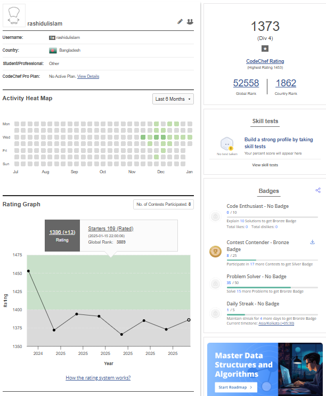Click the 1386 (+13) rating link

click(x=62, y=232)
